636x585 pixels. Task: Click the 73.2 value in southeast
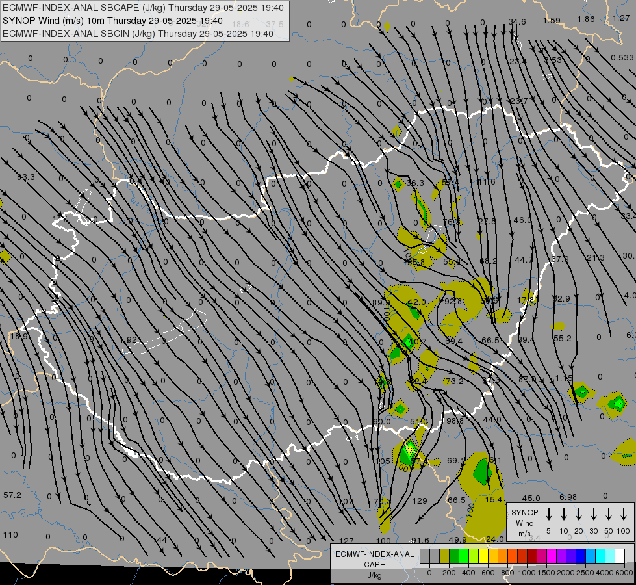(454, 381)
